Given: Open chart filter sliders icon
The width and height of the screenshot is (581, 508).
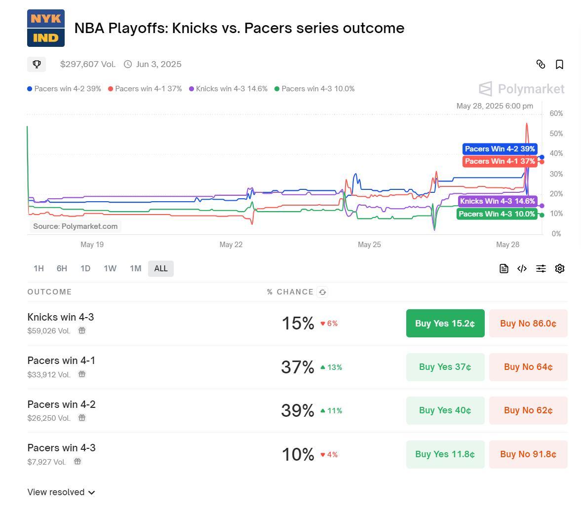Looking at the screenshot, I should 541,268.
